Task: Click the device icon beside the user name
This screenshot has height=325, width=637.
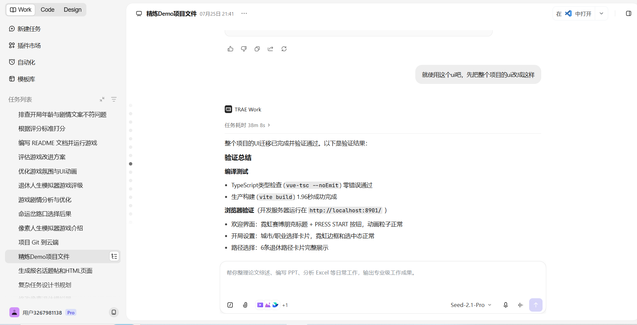Action: pos(114,312)
